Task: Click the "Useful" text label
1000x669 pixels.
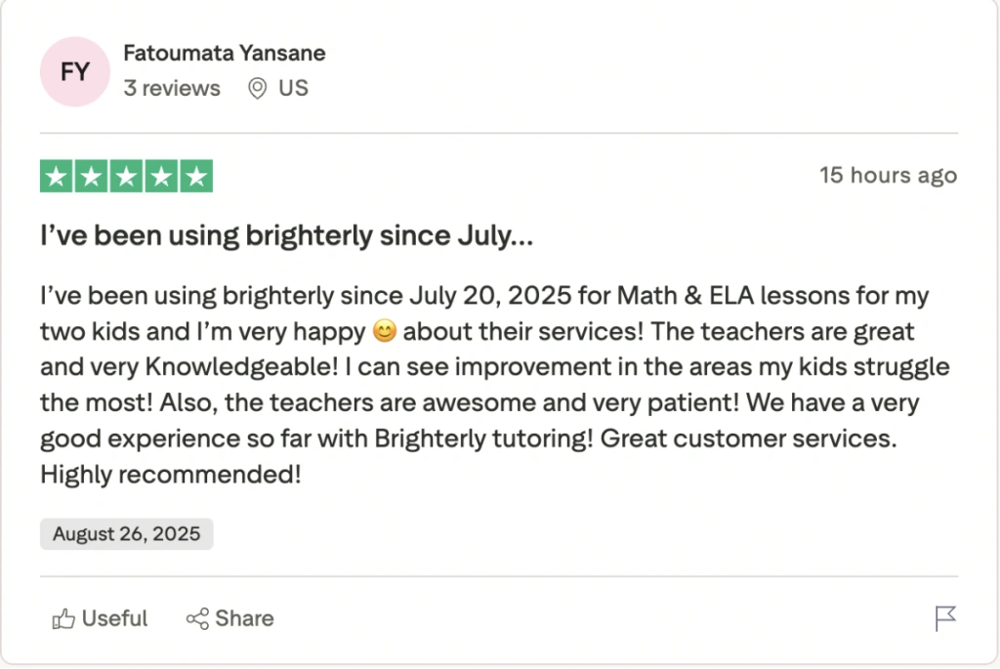Action: pyautogui.click(x=115, y=618)
